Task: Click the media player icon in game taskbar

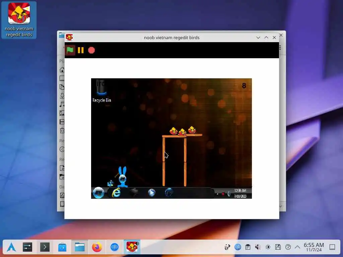Action: (152, 193)
